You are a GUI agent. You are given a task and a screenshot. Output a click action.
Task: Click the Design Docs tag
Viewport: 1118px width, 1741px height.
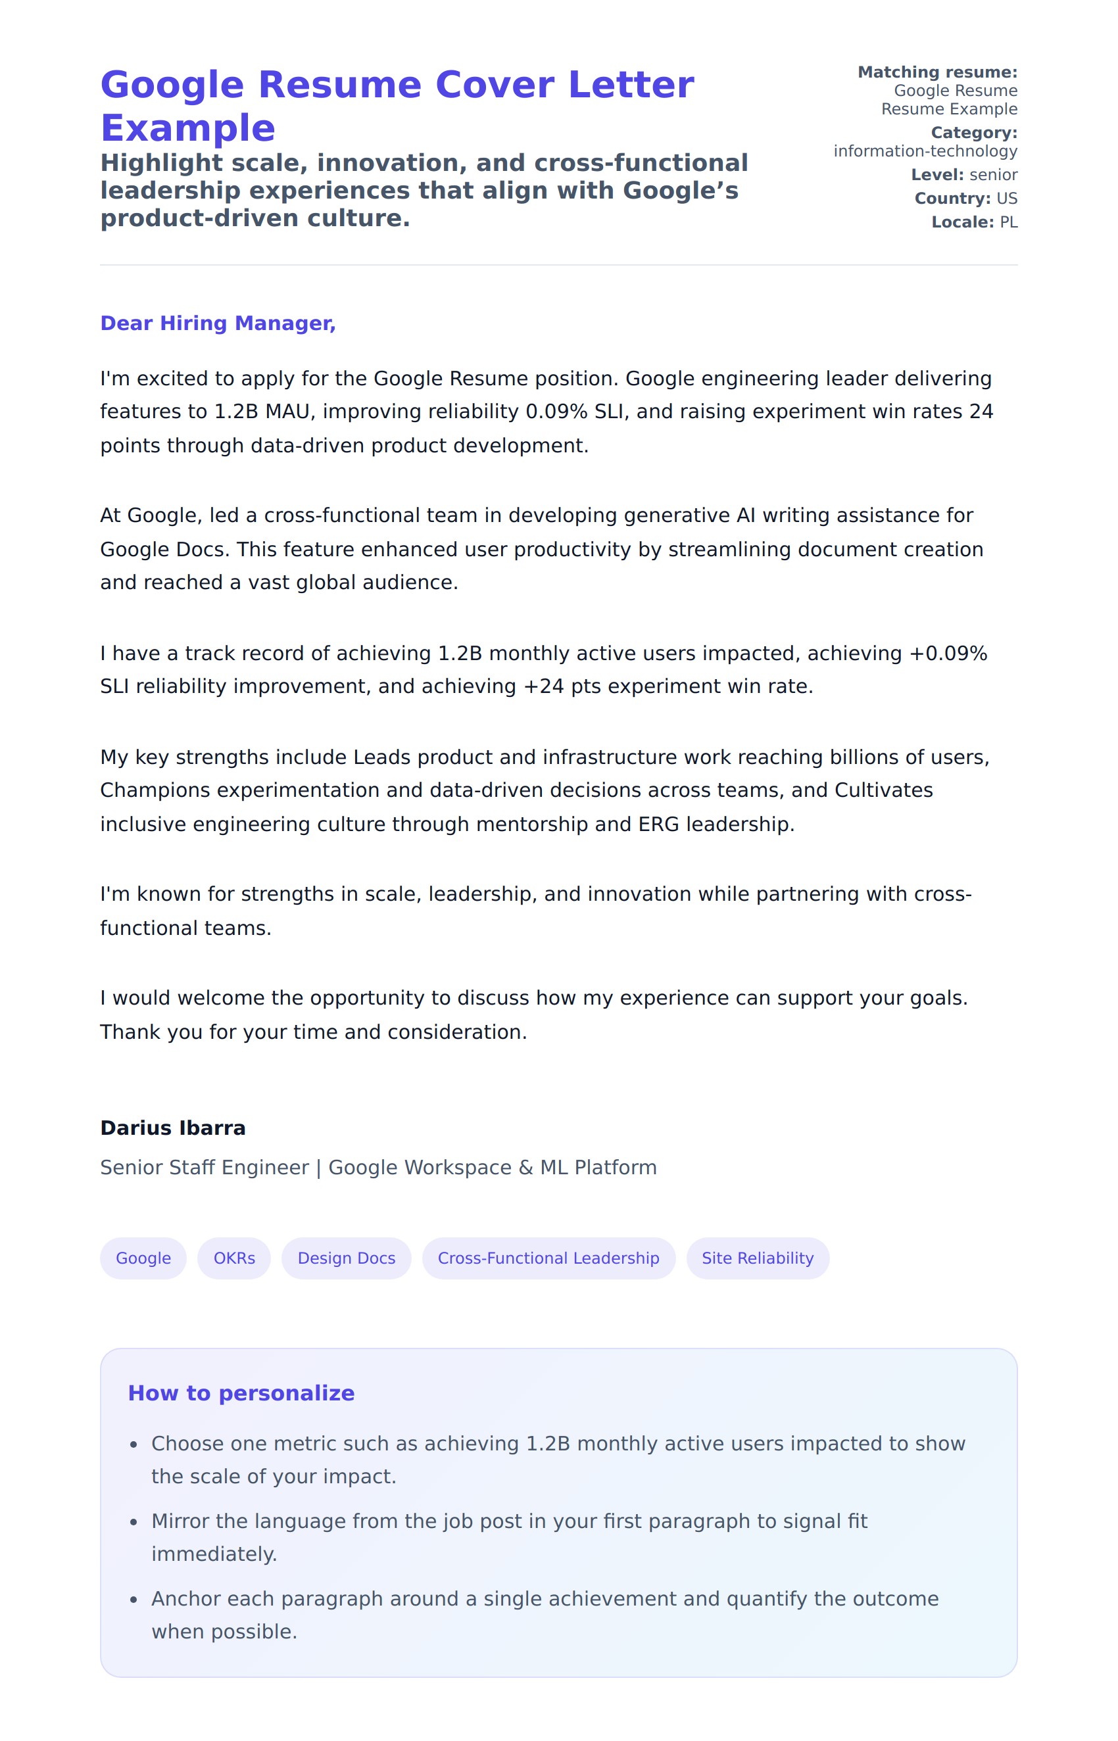(x=347, y=1258)
